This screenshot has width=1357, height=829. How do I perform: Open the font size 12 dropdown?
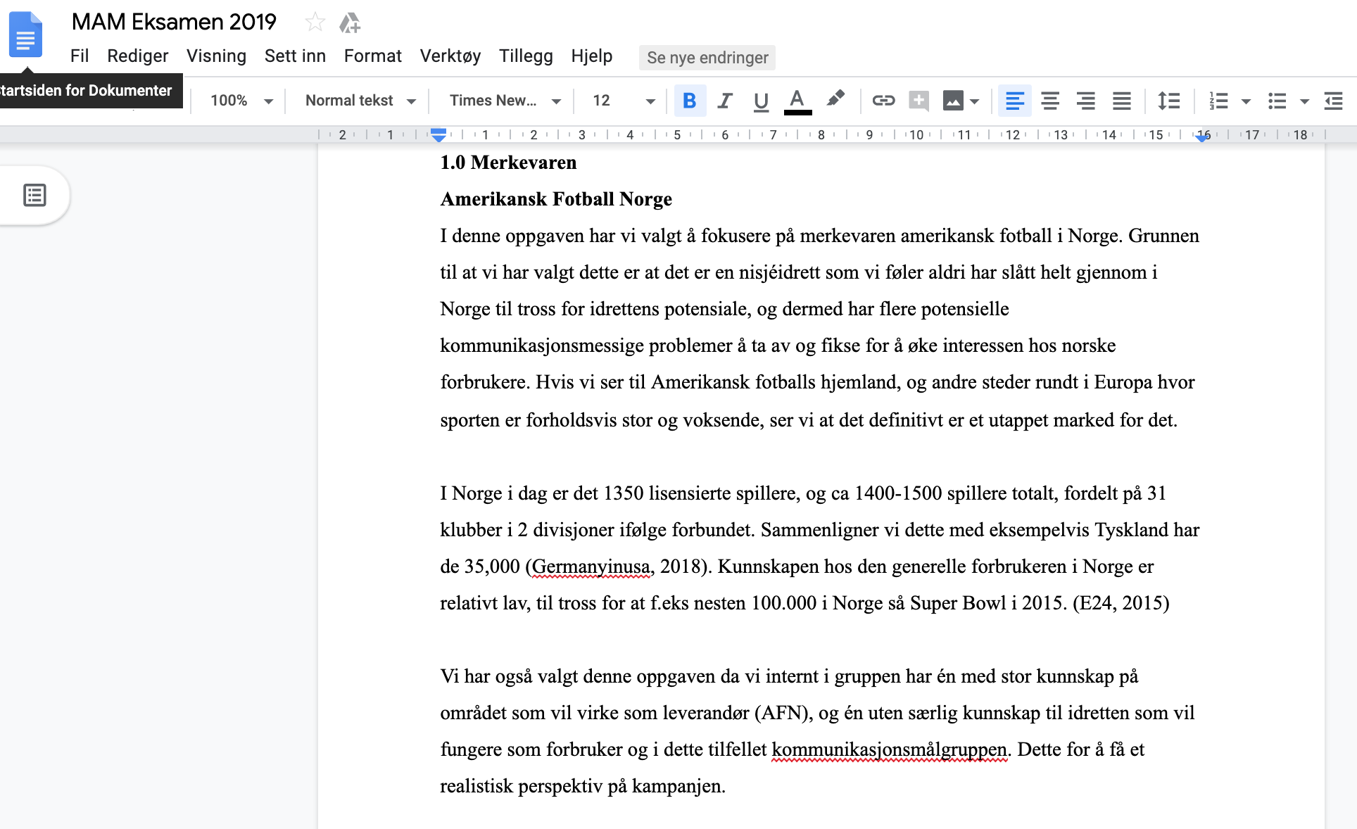[623, 101]
